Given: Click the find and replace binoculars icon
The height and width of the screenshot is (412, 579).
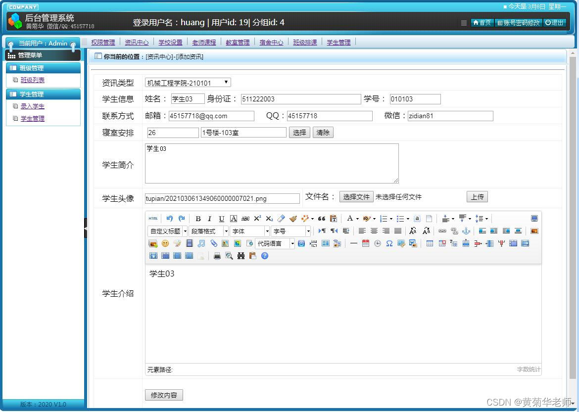Looking at the screenshot, I should (x=241, y=256).
